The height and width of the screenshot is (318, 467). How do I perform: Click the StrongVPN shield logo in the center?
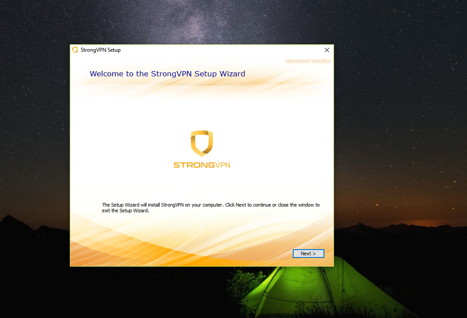202,143
